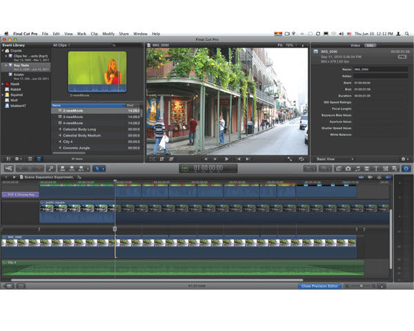Toggle Viewer full screen playback
The height and width of the screenshot is (331, 414).
(x=290, y=159)
